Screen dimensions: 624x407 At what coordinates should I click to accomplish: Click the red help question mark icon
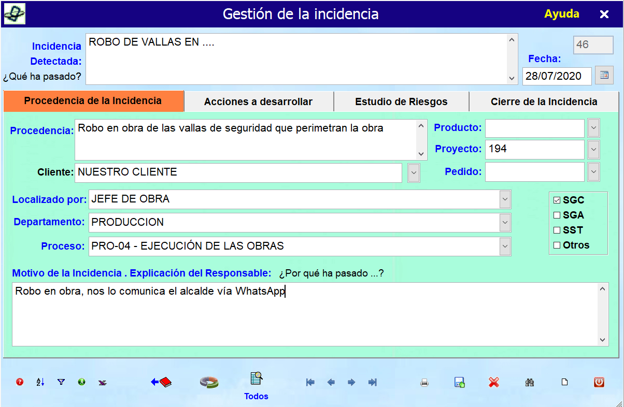(20, 382)
